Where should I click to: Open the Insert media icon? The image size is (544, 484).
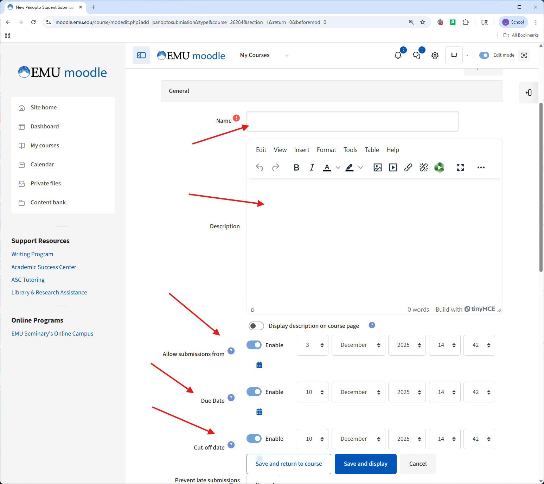pos(393,167)
